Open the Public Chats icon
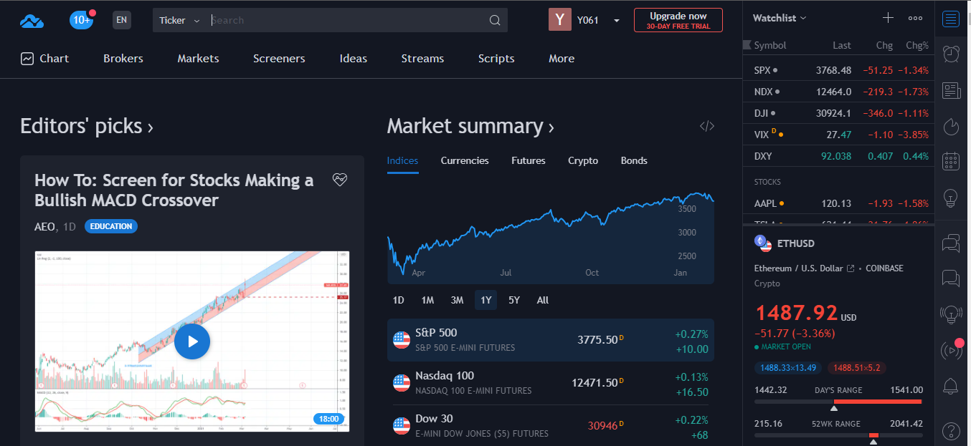The width and height of the screenshot is (971, 446). click(951, 243)
